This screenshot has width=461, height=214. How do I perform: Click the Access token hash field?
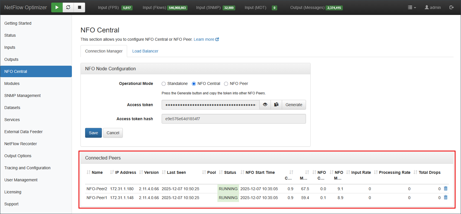click(x=234, y=119)
